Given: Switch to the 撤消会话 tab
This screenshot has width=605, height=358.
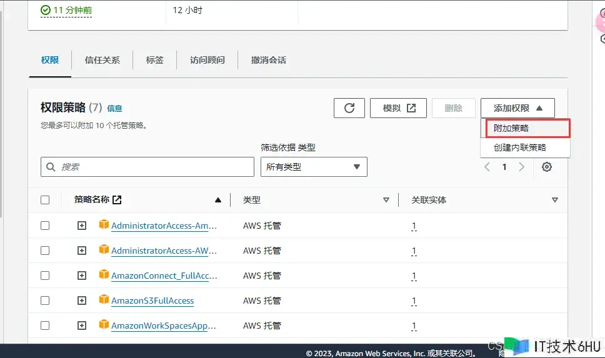Looking at the screenshot, I should click(x=269, y=60).
